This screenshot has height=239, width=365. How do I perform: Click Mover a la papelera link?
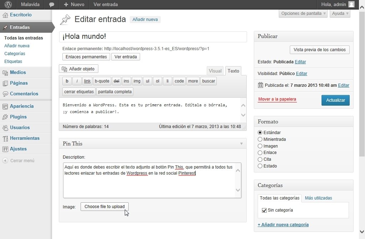(x=277, y=99)
